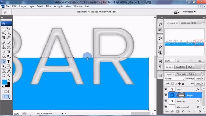Select the Blur tool
206x116 pixels.
[4, 56]
